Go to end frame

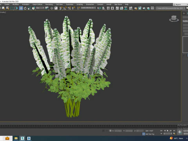point(174,130)
